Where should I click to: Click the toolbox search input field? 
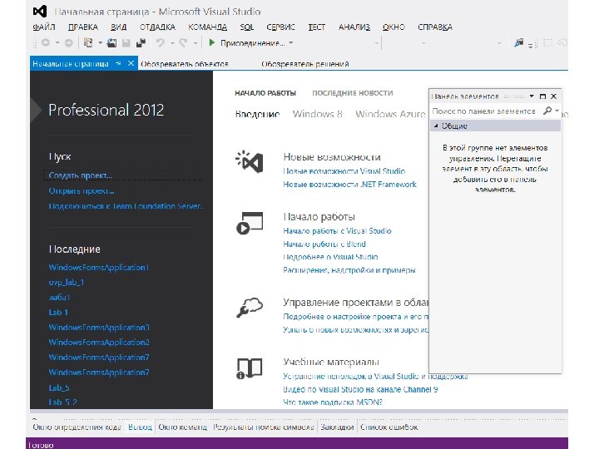(486, 111)
